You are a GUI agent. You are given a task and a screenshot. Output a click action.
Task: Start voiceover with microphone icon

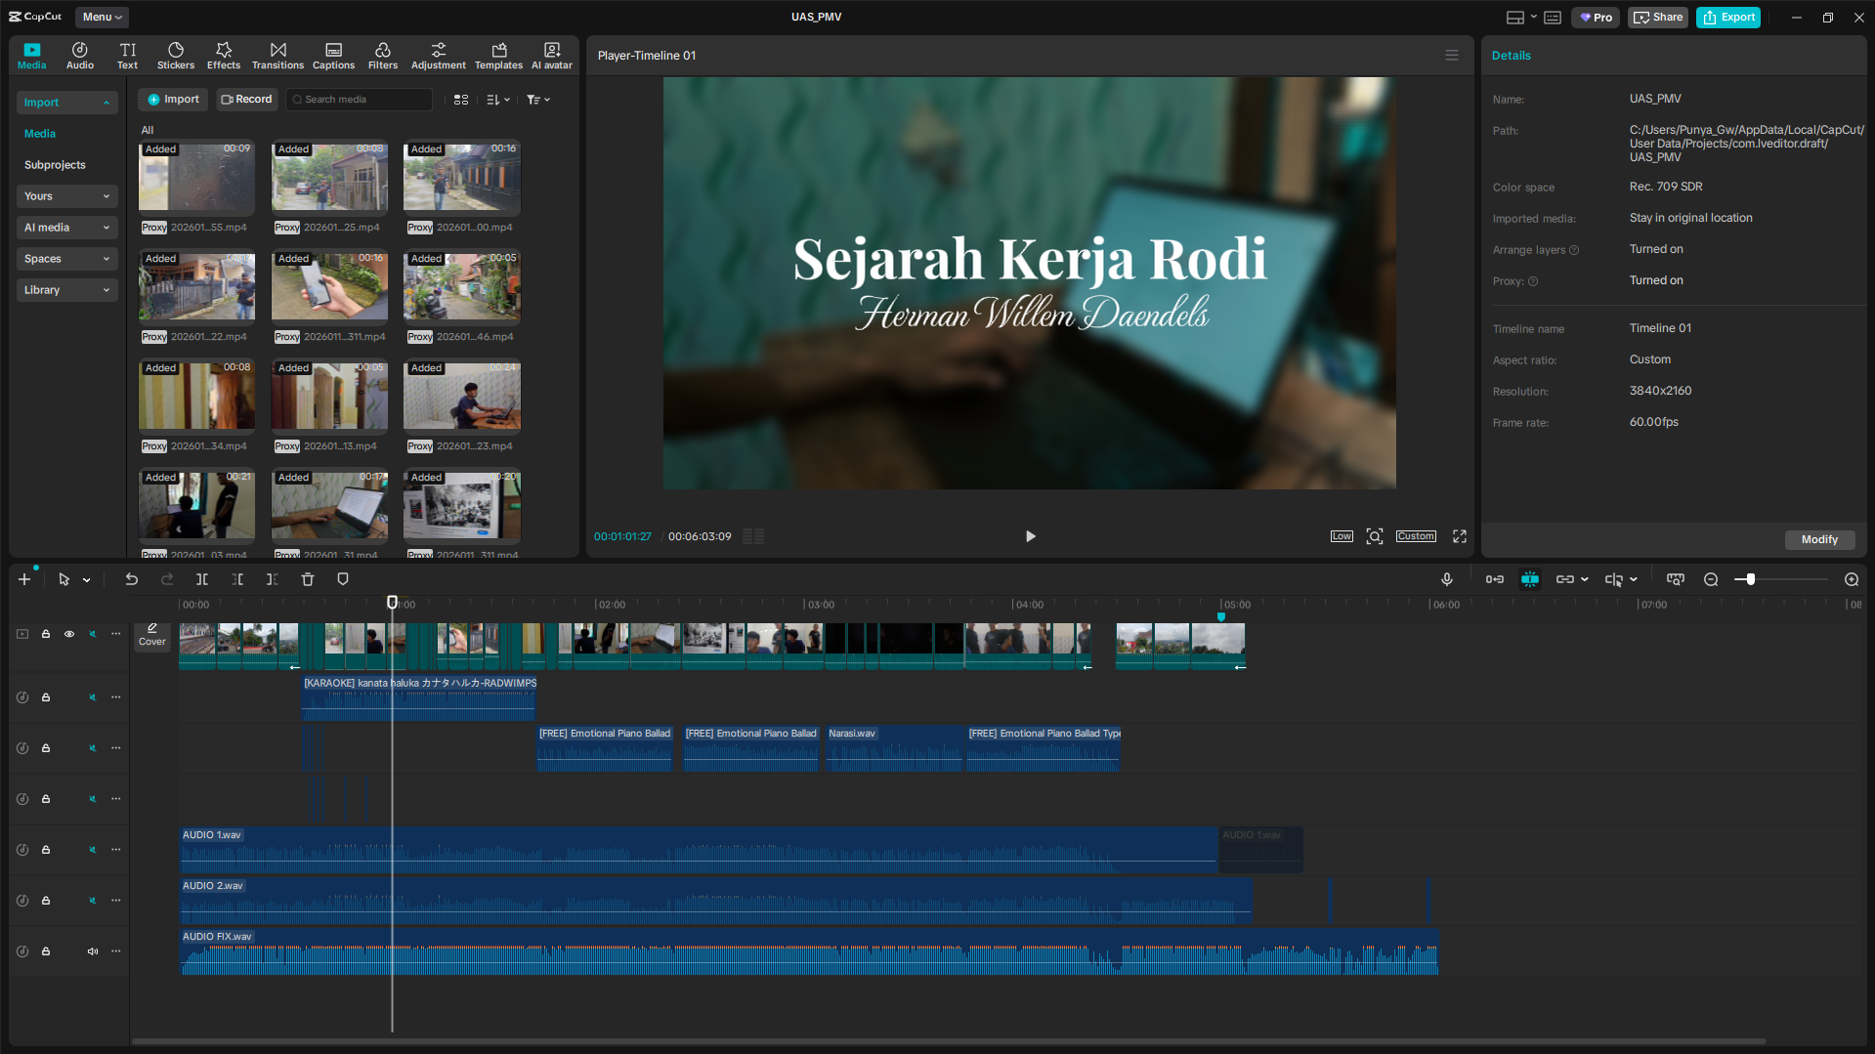point(1447,579)
